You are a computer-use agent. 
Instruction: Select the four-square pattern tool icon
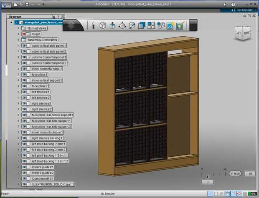point(151,25)
